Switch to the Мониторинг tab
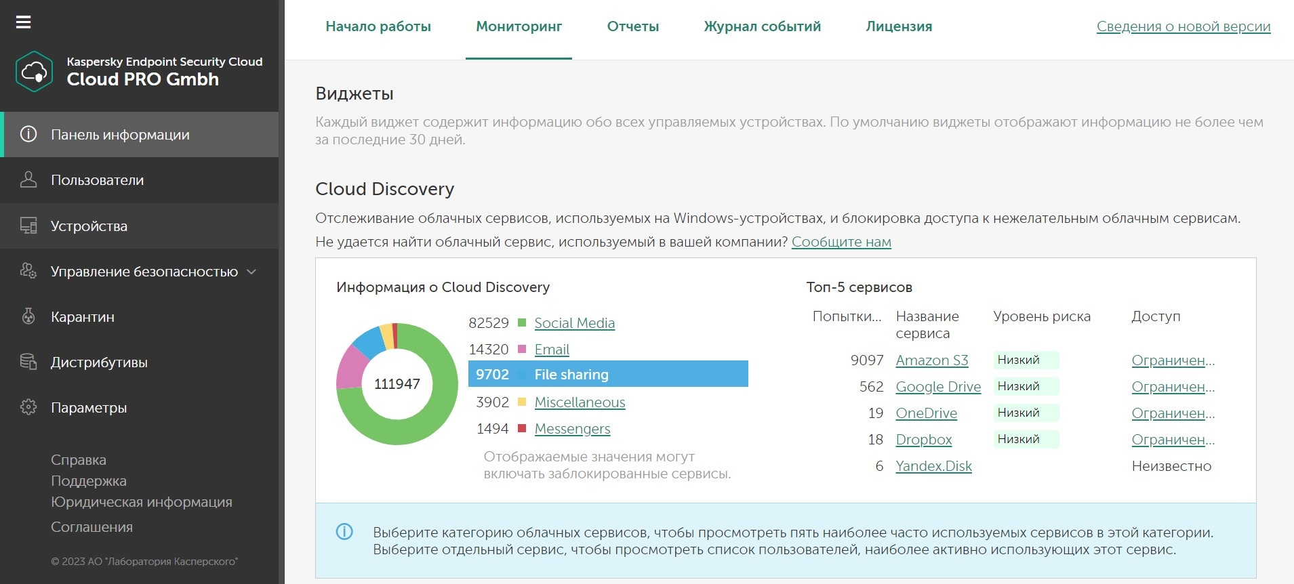Image resolution: width=1294 pixels, height=584 pixels. coord(519,26)
